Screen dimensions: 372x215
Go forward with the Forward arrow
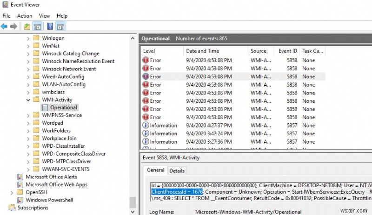[x=14, y=26]
